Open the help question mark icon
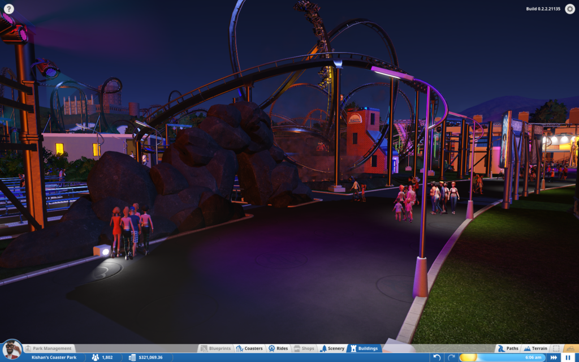Screen dimensions: 579x362 [x=9, y=9]
